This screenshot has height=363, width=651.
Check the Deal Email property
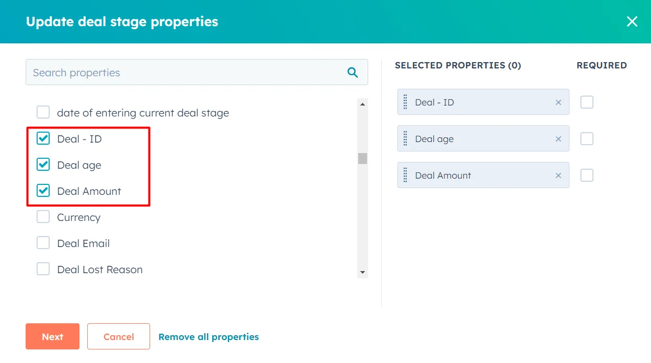[x=43, y=242]
